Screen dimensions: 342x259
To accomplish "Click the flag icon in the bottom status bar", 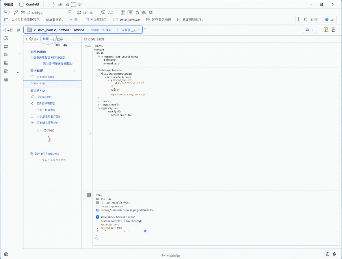I will coord(163,255).
